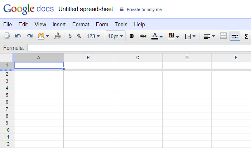Screen dimensions: 251x148
Task: Select column A header
Action: pos(39,58)
